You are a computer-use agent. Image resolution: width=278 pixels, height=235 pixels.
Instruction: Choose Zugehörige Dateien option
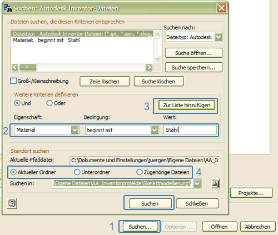point(139,172)
